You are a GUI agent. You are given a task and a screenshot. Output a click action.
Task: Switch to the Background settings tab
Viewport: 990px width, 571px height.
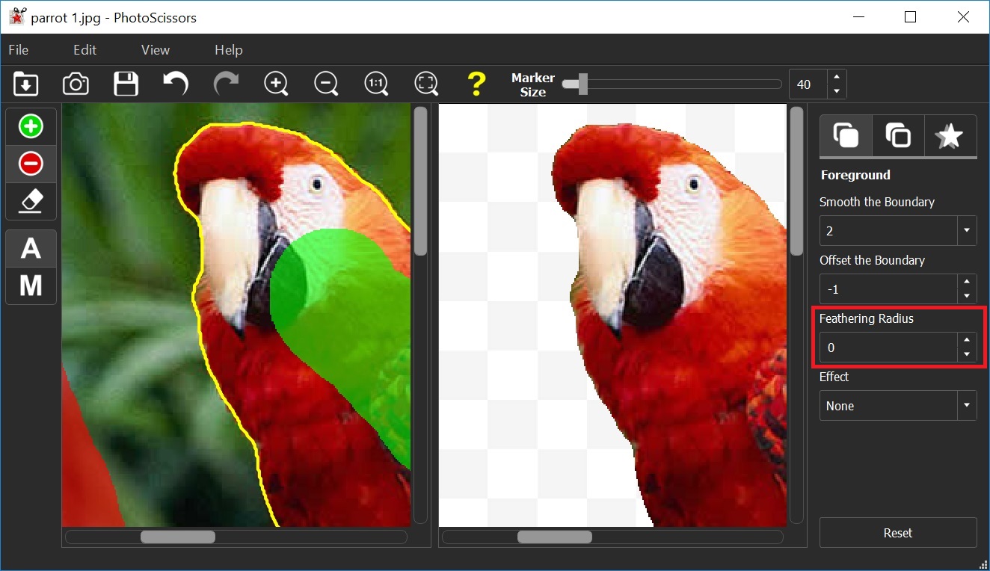pos(897,135)
